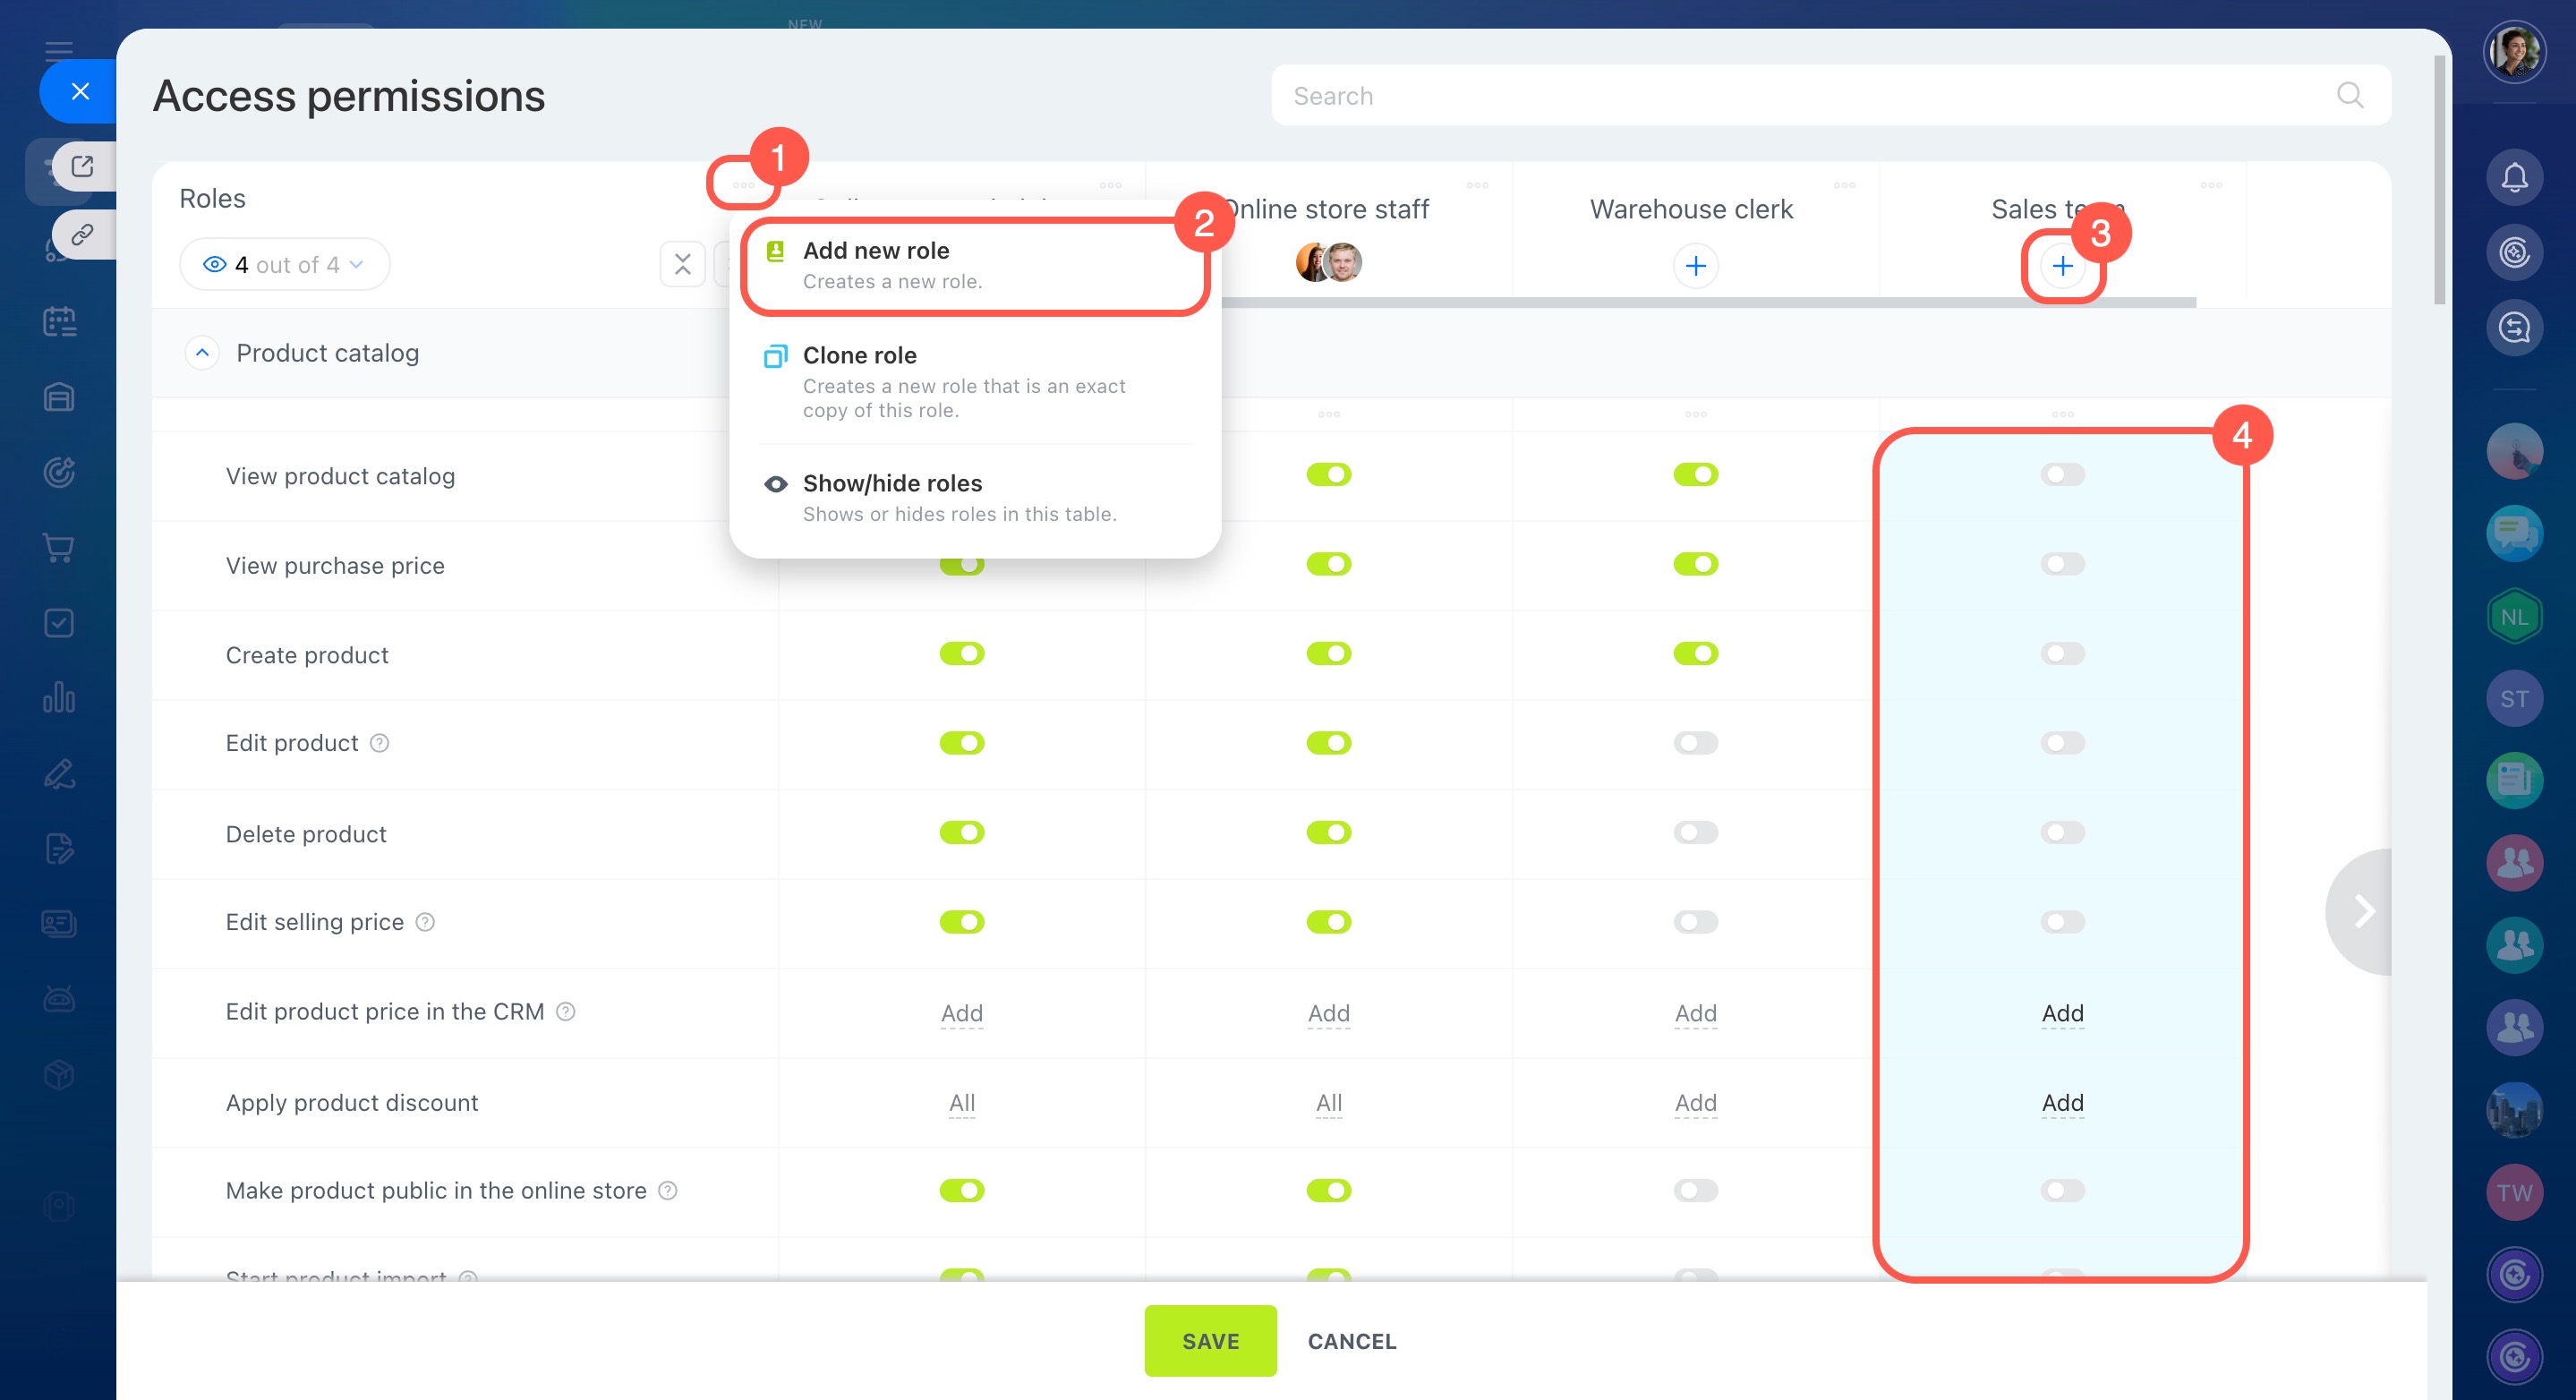Click the notifications bell icon
This screenshot has width=2576, height=1400.
click(x=2513, y=178)
